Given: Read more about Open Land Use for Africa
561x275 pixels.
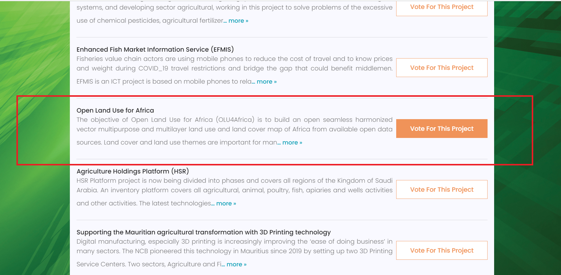Looking at the screenshot, I should click(292, 142).
